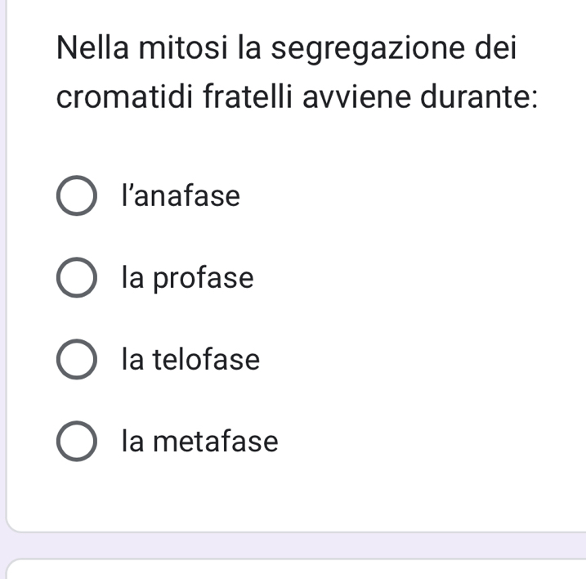Mark the "la metafase" radio button
This screenshot has height=579, width=586.
coord(75,442)
